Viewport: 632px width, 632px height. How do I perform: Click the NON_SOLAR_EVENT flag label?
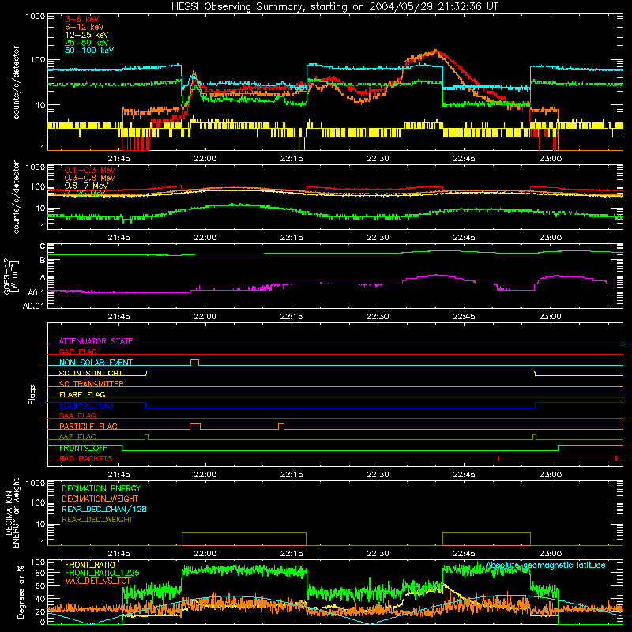tap(96, 363)
